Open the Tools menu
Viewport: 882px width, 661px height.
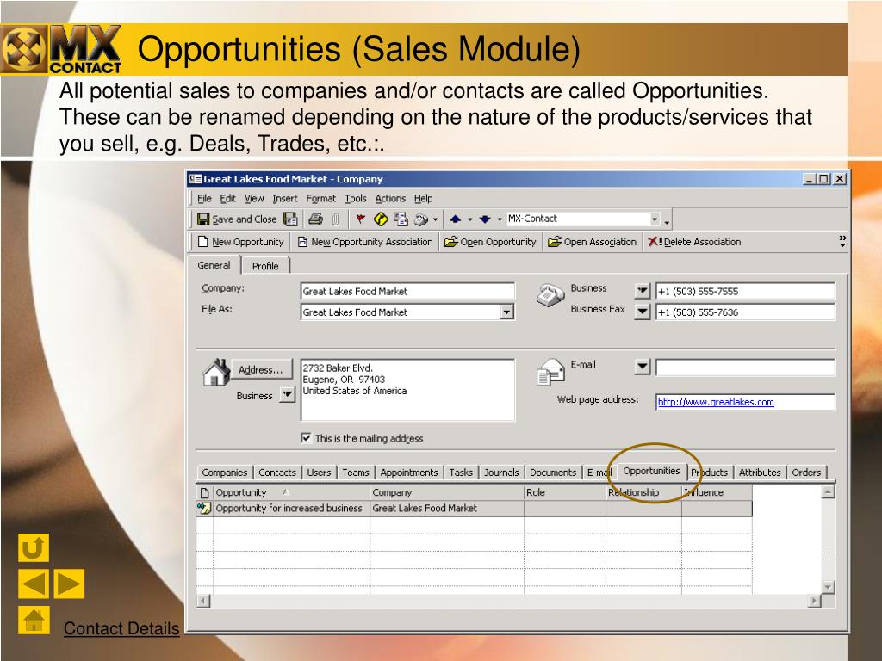point(356,199)
